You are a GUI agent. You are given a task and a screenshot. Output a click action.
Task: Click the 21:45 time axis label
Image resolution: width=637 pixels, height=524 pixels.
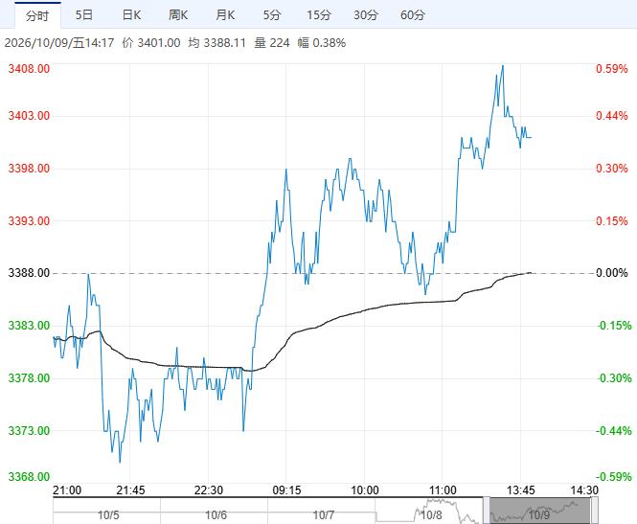click(x=130, y=490)
